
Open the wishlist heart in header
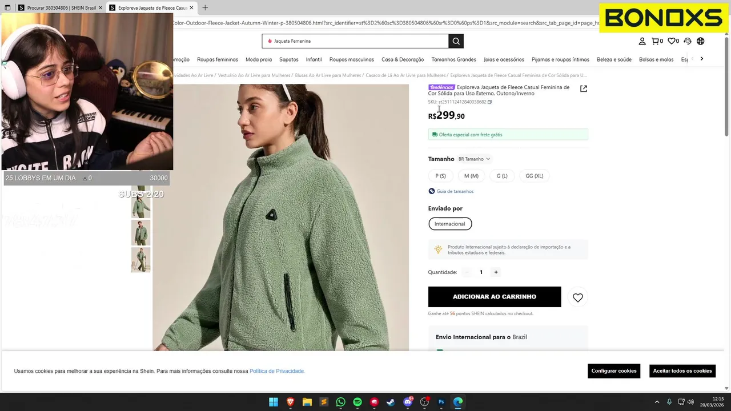click(673, 41)
